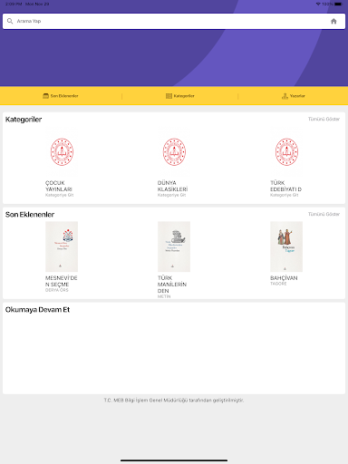Screen dimensions: 348x464
Task: Click the author name DERYA ÖRS
Action: pyautogui.click(x=57, y=290)
